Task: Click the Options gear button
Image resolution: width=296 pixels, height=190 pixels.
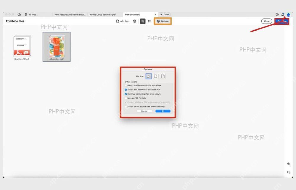Action: pyautogui.click(x=163, y=21)
